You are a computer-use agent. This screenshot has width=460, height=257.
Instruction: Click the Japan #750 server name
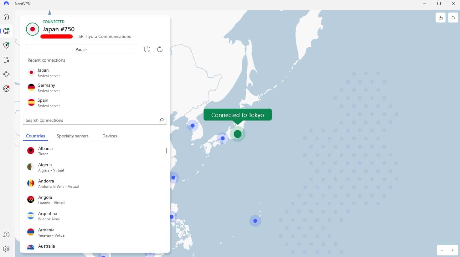59,29
